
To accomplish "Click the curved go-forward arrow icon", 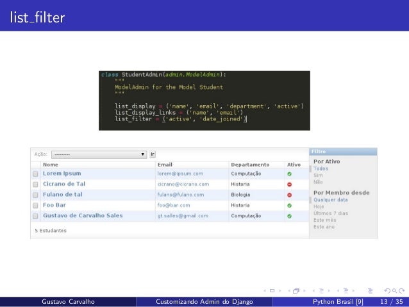I will [x=402, y=290].
